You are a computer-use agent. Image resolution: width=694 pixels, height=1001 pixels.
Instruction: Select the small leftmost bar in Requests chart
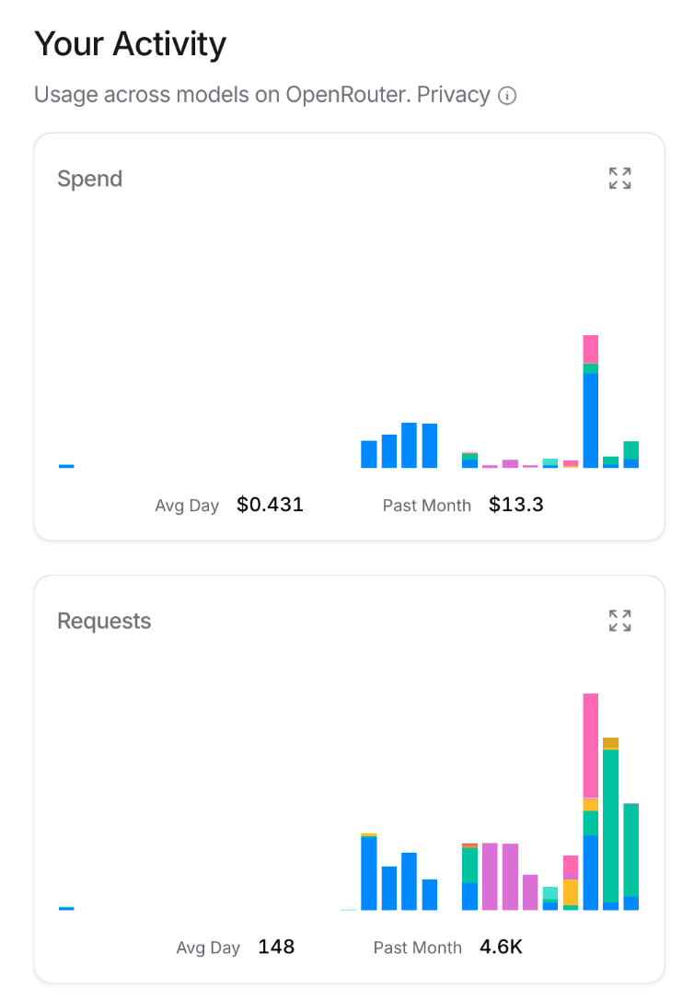click(x=66, y=908)
